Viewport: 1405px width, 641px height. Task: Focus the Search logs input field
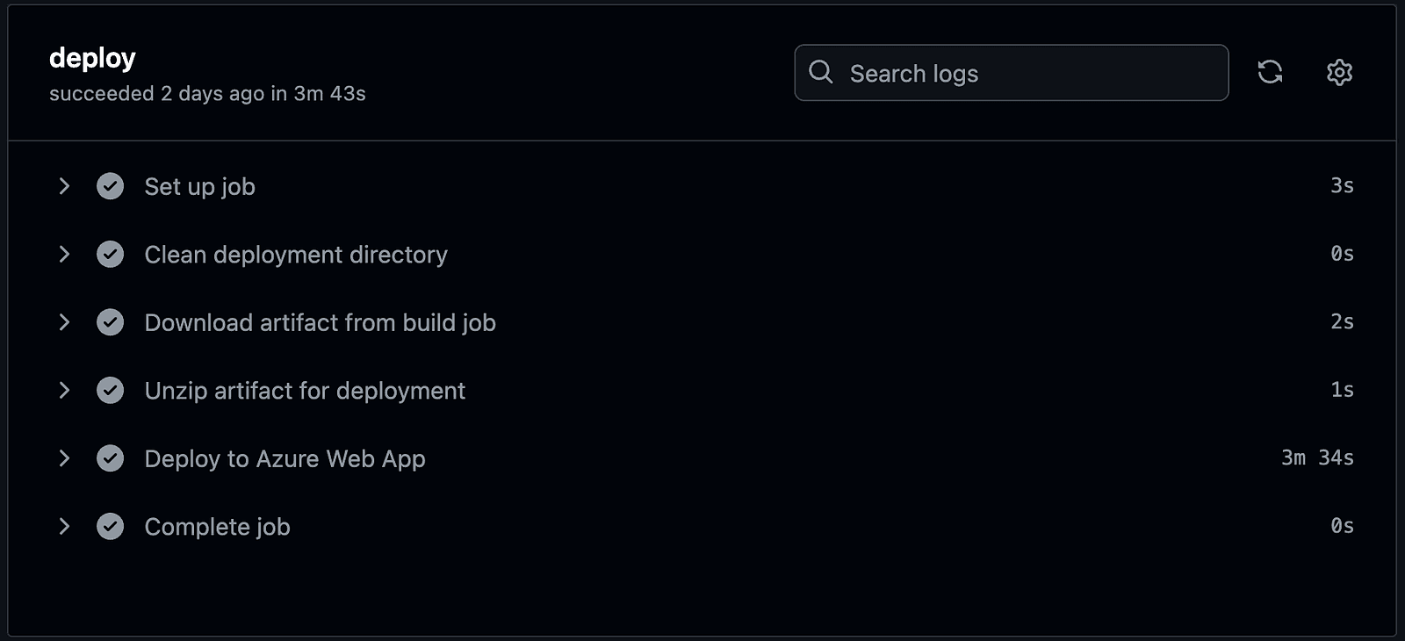(1027, 73)
